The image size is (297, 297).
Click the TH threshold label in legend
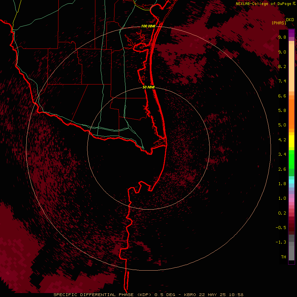coord(283,257)
